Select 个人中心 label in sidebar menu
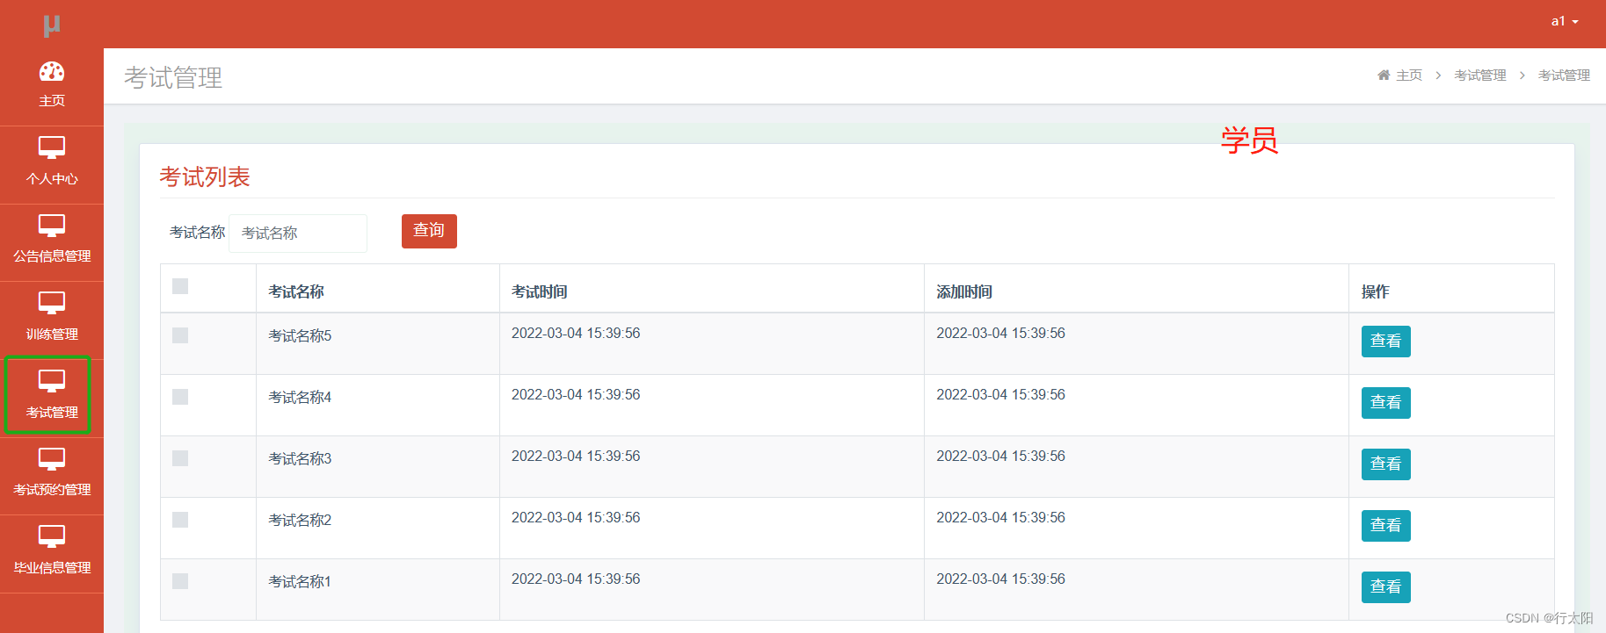This screenshot has width=1606, height=633. pyautogui.click(x=52, y=179)
